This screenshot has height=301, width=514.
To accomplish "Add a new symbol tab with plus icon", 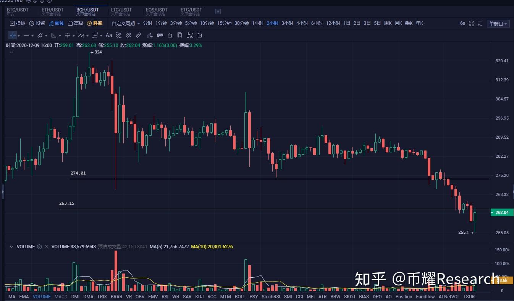I will (x=218, y=11).
